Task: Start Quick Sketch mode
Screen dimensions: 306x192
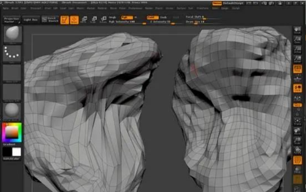Action: coord(50,20)
